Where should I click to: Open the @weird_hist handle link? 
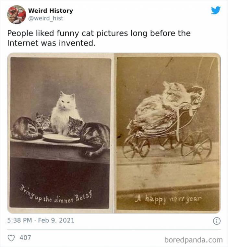pyautogui.click(x=46, y=18)
